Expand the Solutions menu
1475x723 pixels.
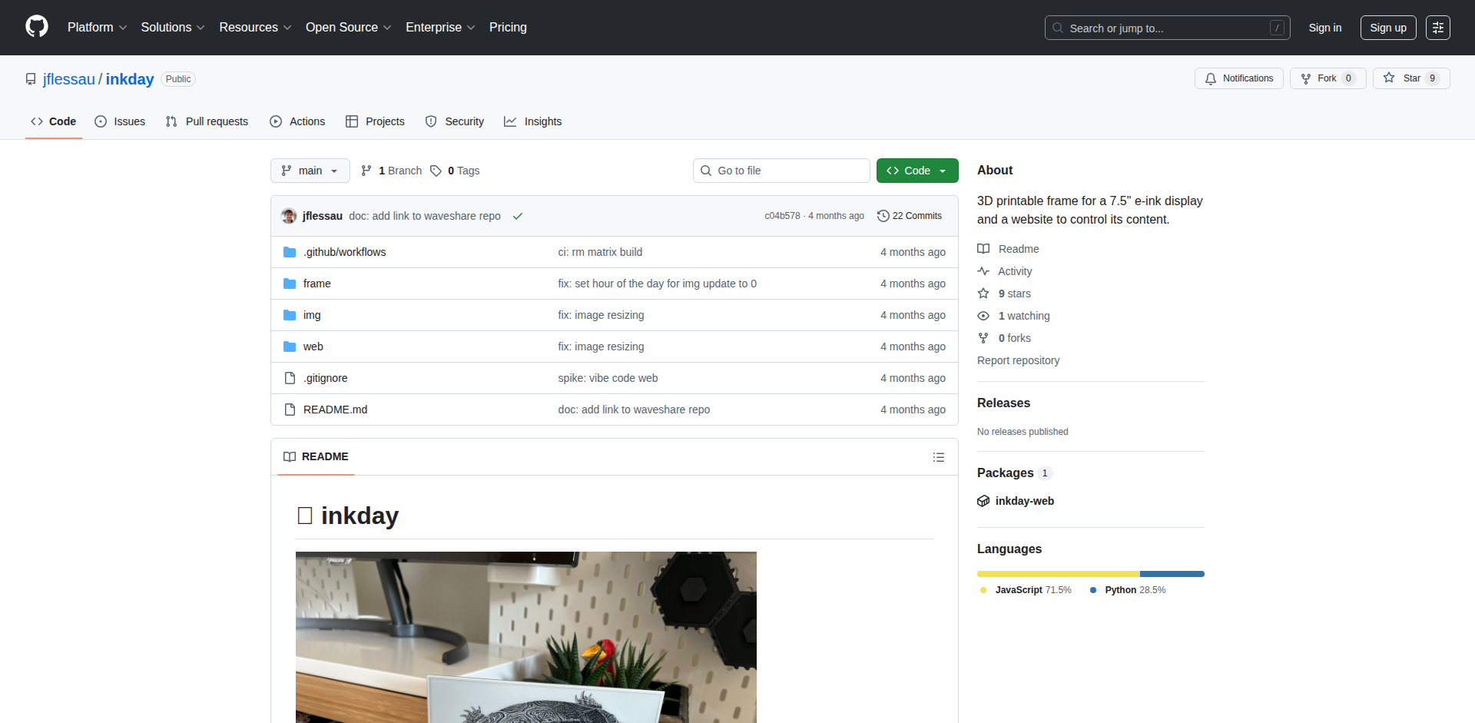[x=173, y=28]
